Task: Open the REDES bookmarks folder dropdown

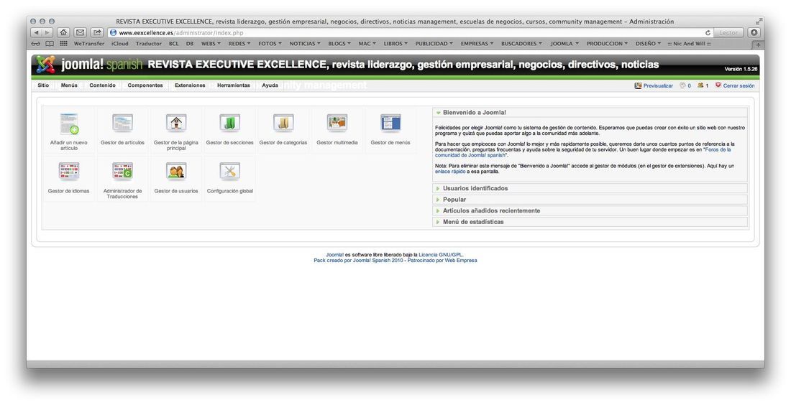Action: 239,44
